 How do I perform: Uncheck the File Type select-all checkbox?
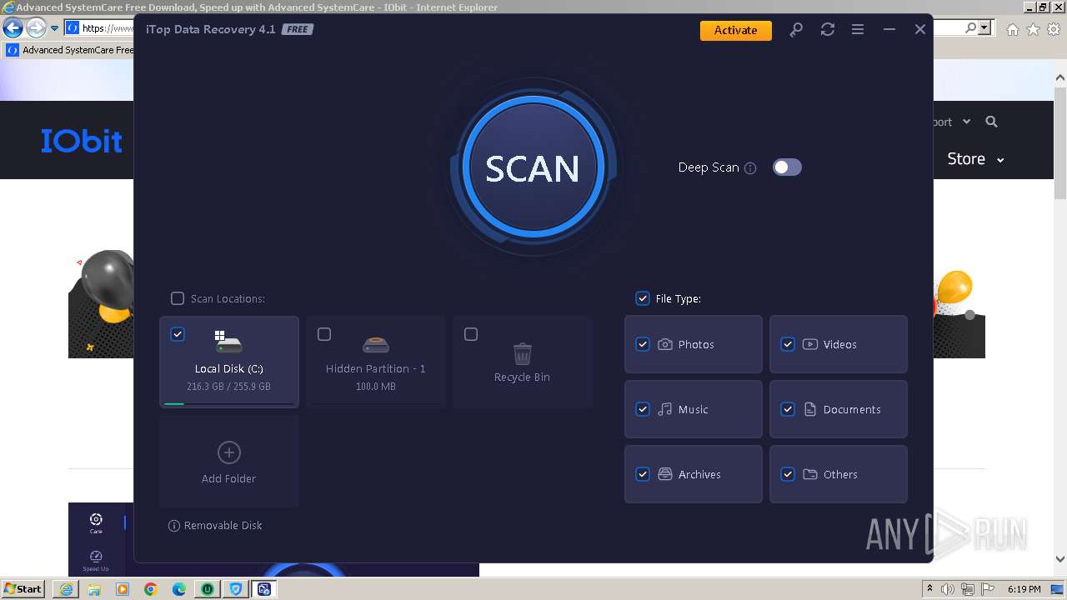[643, 298]
